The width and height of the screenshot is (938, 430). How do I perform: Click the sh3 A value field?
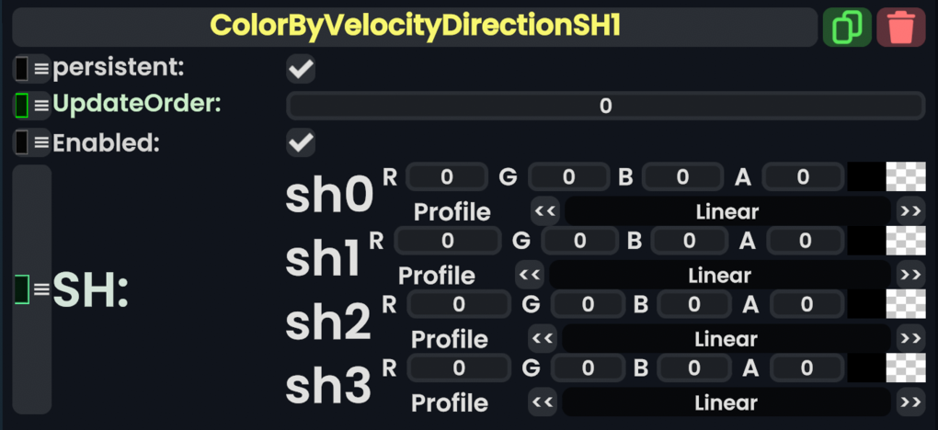pos(806,368)
